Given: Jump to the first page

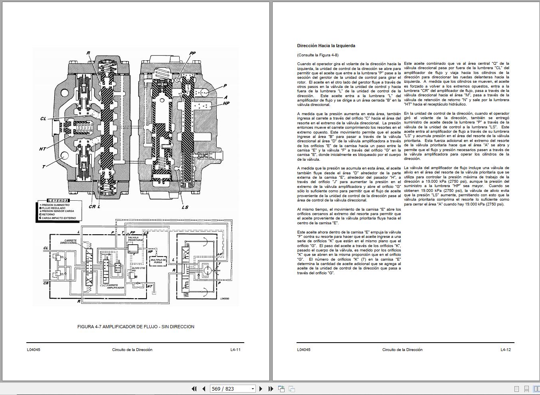Looking at the screenshot, I should click(x=194, y=389).
